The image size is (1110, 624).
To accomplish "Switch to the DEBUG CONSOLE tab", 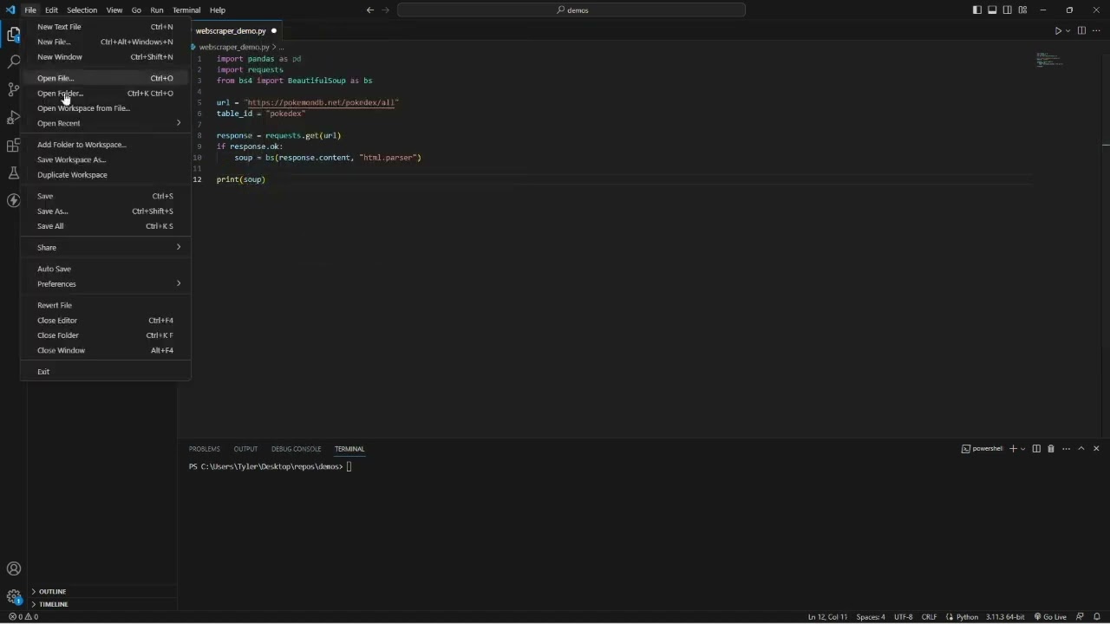I will 296,449.
